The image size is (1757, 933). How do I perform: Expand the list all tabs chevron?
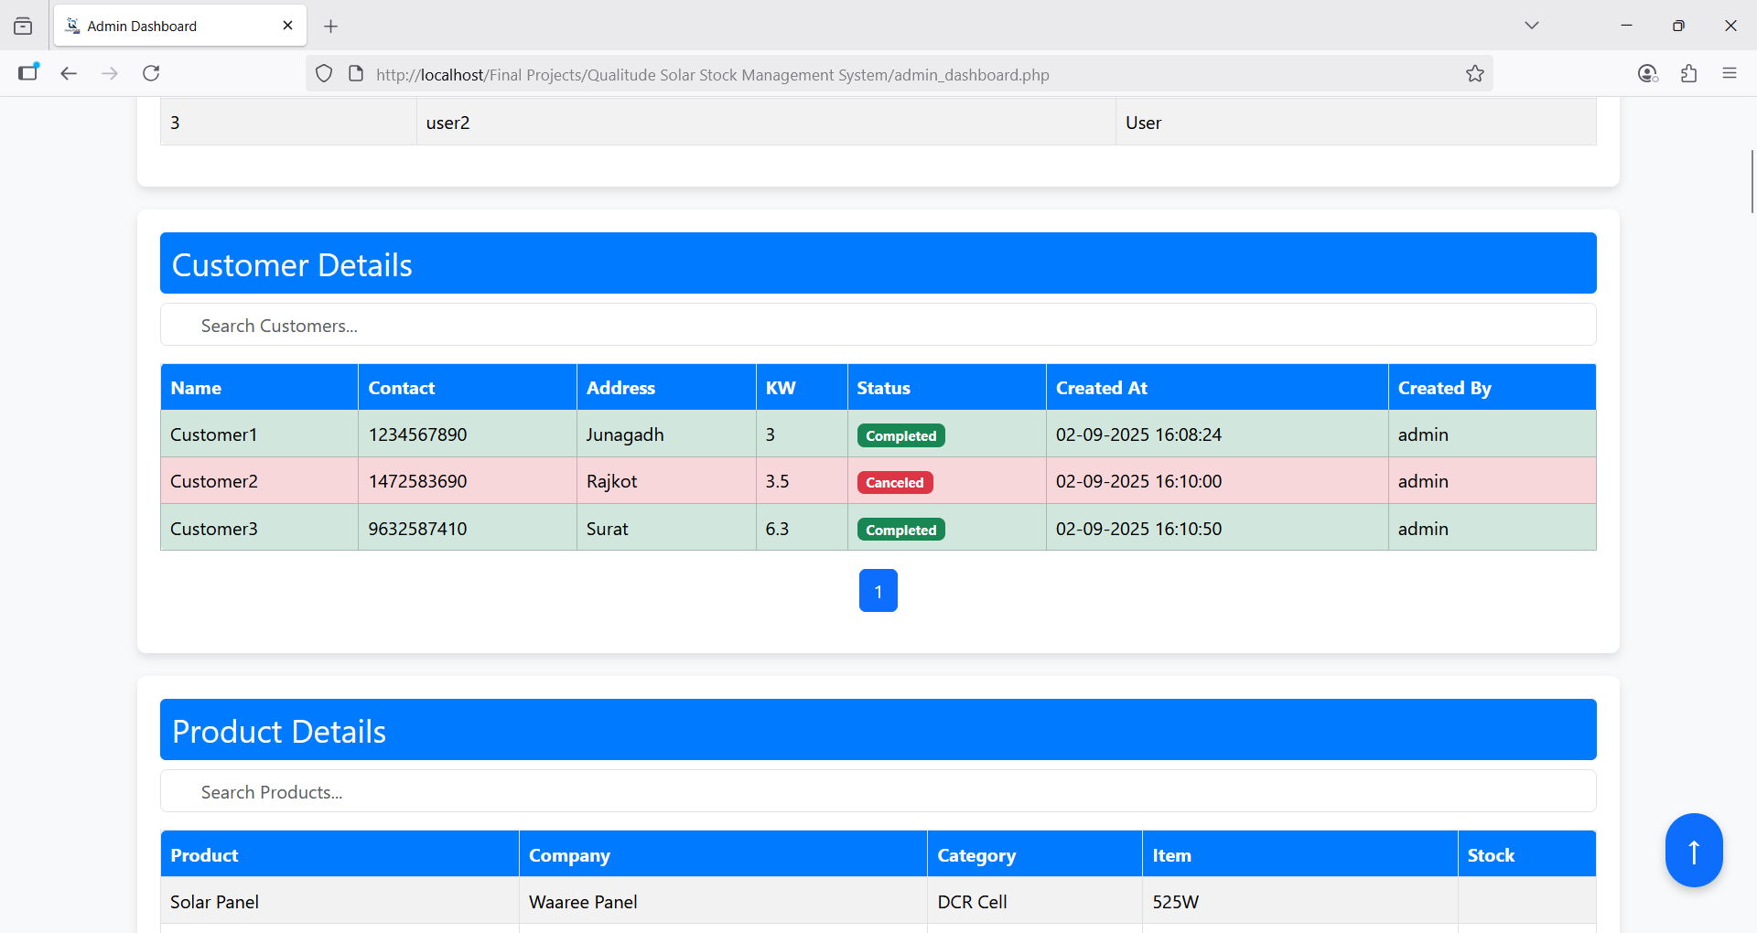[x=1531, y=26]
